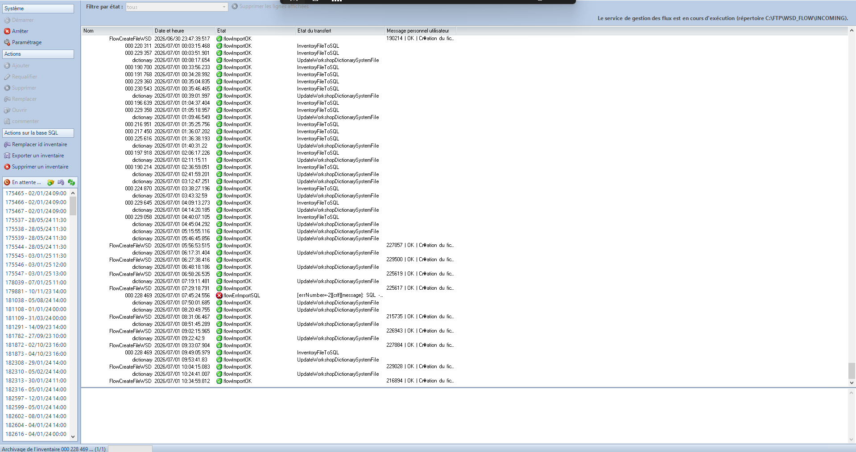
Task: Click the main log table scroll-down arrow
Action: (x=852, y=382)
